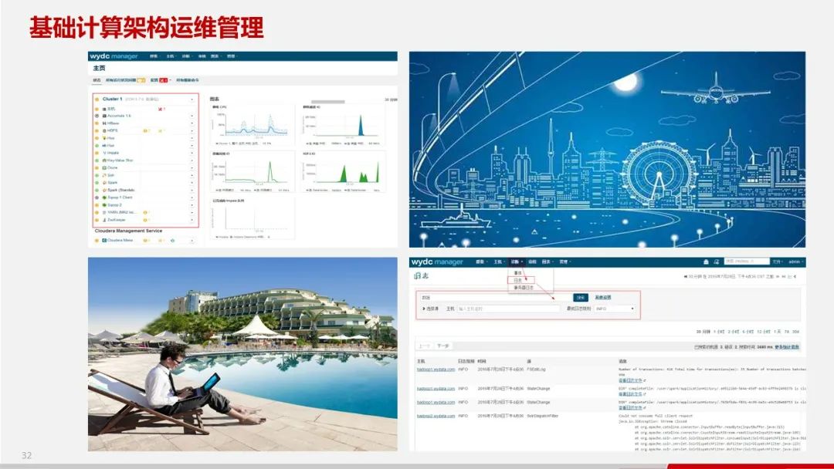Click the Hive service icon
This screenshot has width=834, height=469.
104,138
